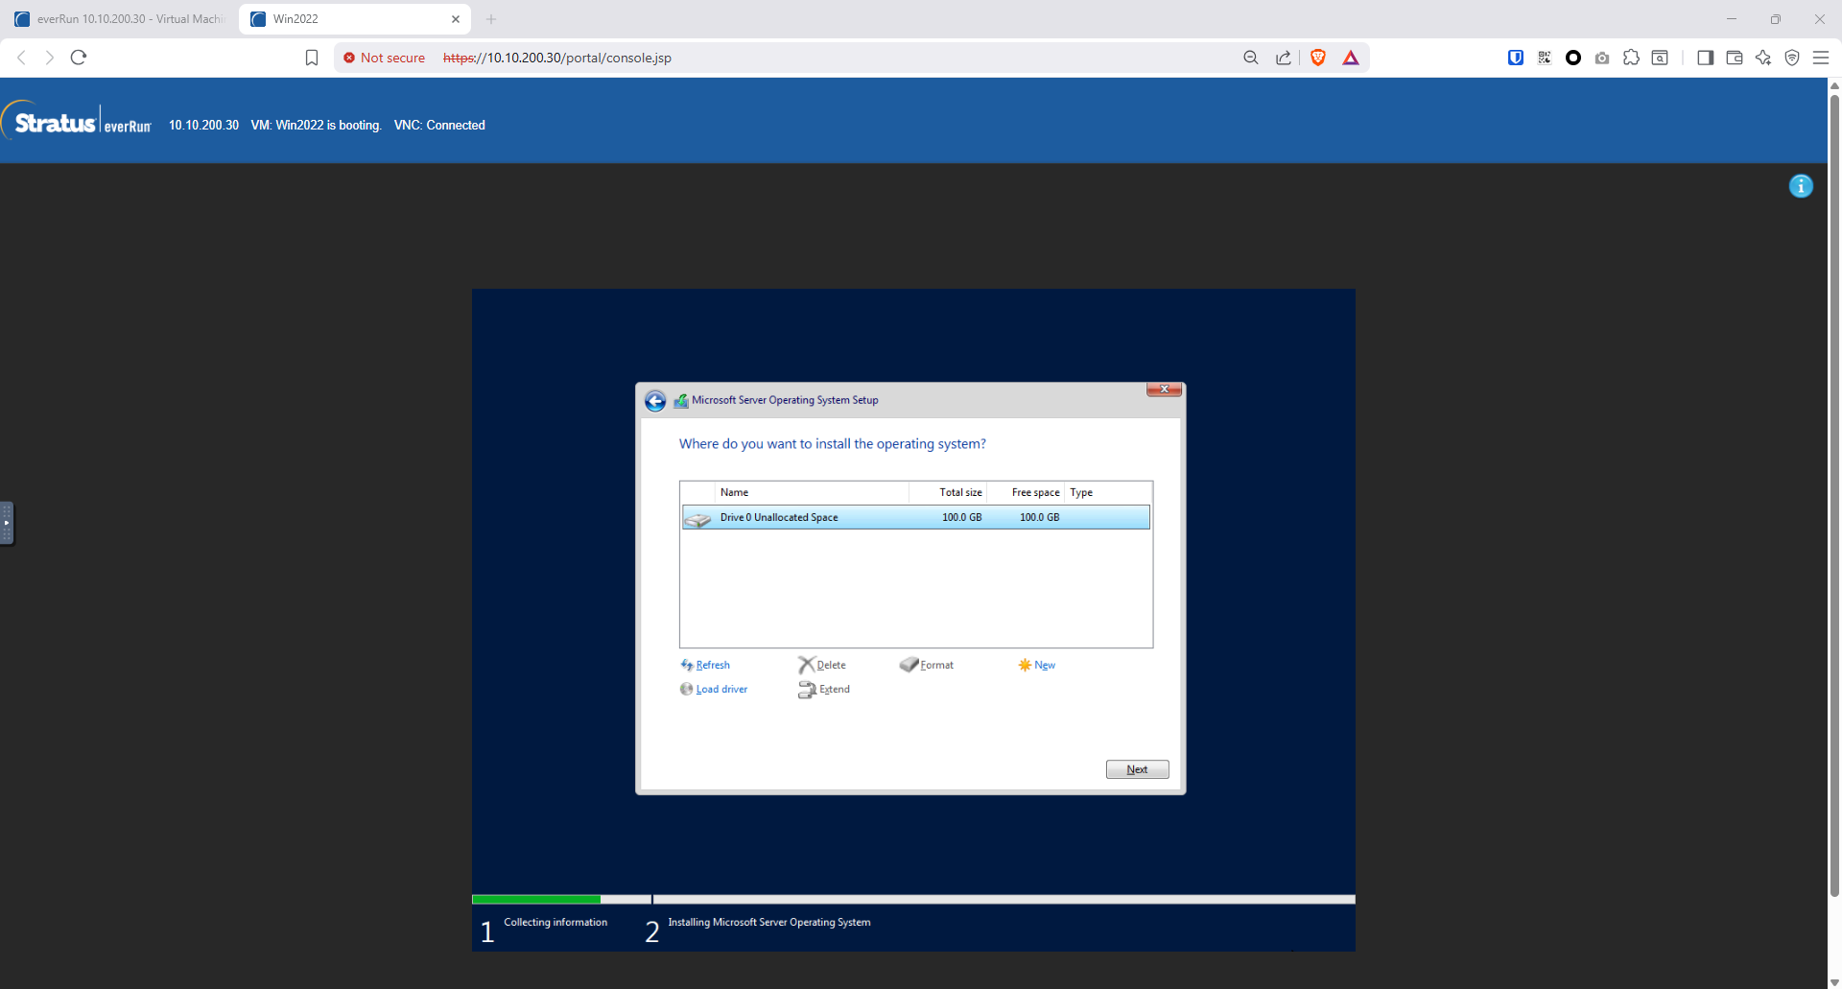
Task: Click the Name column header
Action: point(735,492)
